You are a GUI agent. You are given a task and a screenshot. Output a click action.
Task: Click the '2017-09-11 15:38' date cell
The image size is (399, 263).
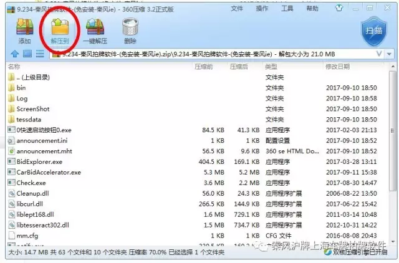352,172
